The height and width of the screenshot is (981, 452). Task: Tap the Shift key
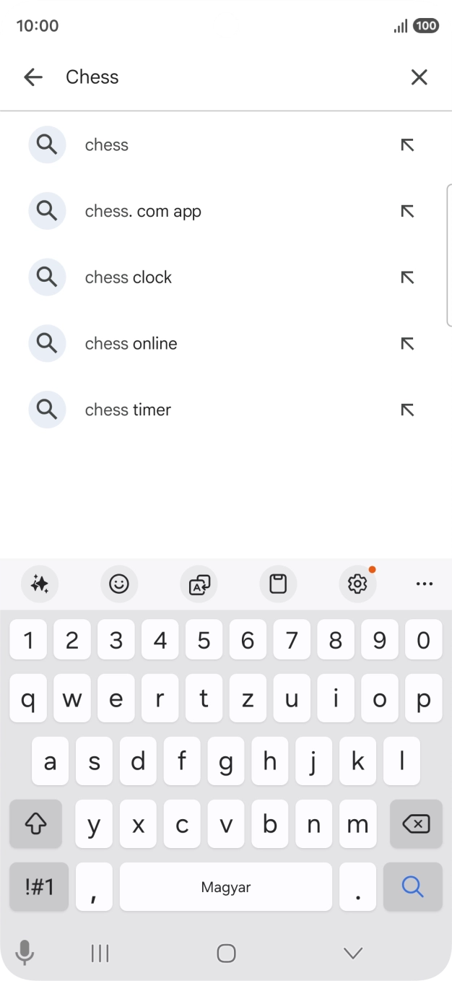[x=35, y=824]
